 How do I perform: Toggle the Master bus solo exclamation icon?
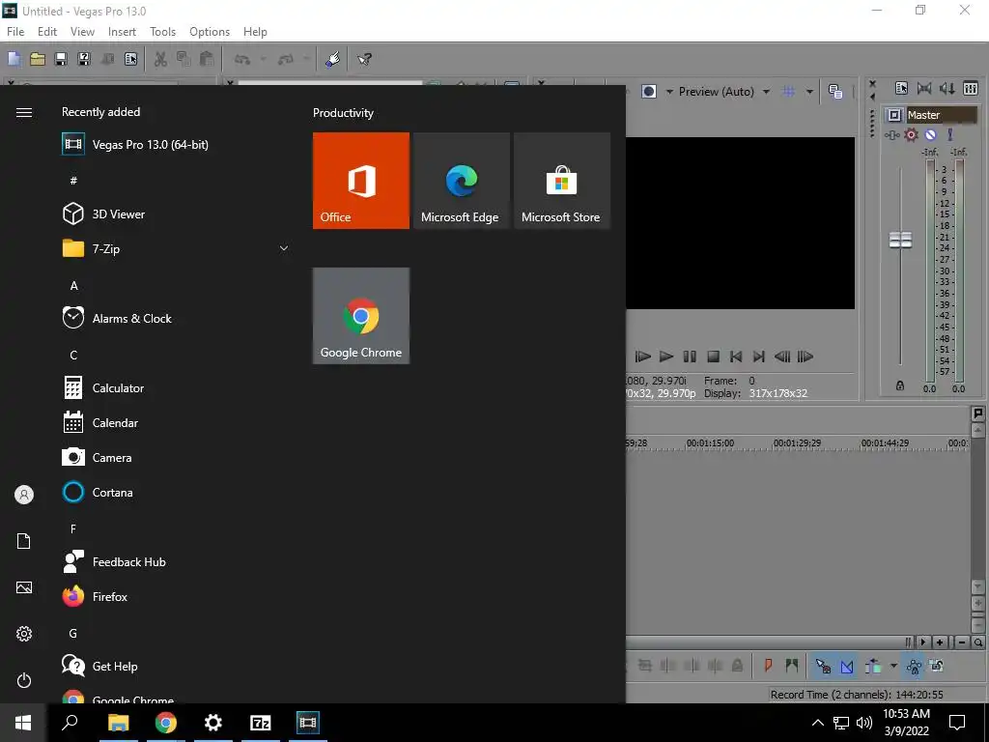950,134
